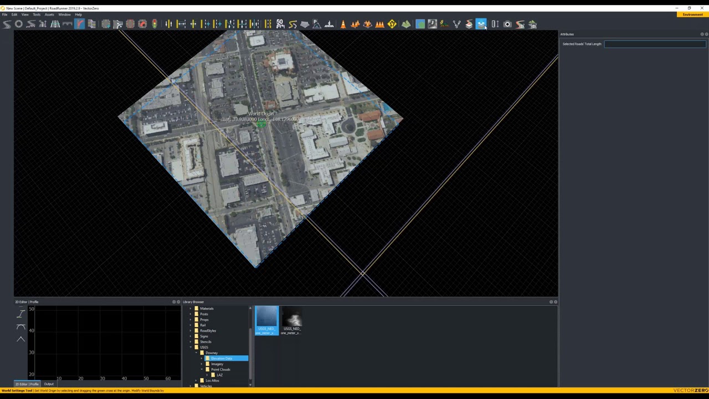Select the Rail folder

point(203,325)
